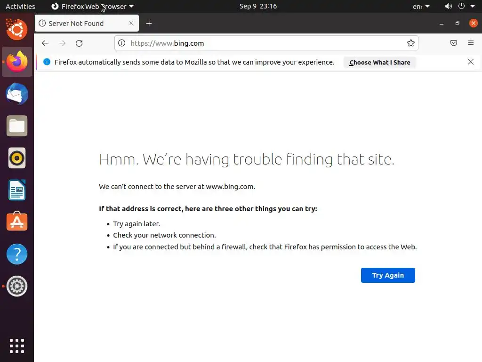Screen dimensions: 482x362
Task: Expand the system menu arrow
Action: point(473,6)
